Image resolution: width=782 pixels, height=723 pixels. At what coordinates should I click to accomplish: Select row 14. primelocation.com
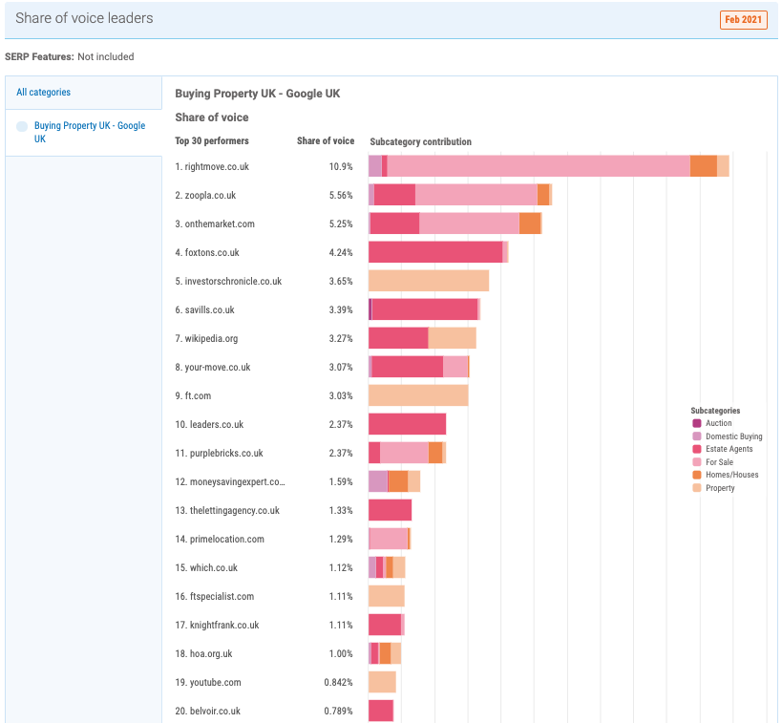pos(220,539)
